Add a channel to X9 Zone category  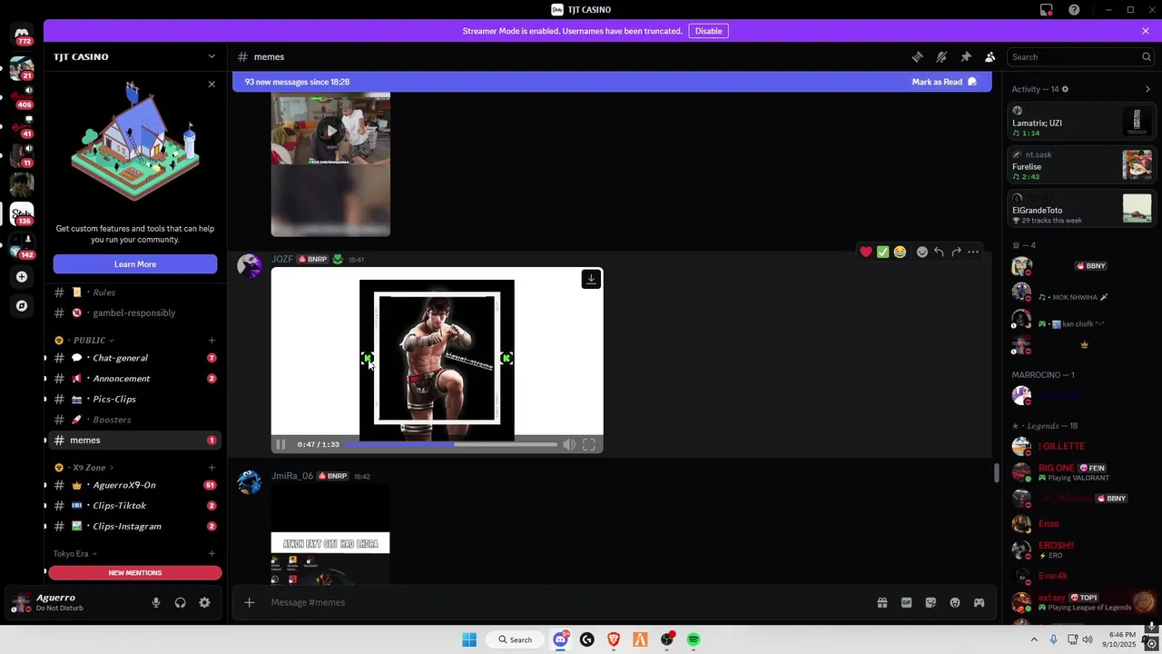coord(212,468)
